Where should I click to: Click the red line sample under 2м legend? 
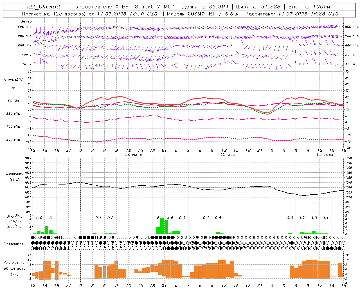pyautogui.click(x=13, y=91)
